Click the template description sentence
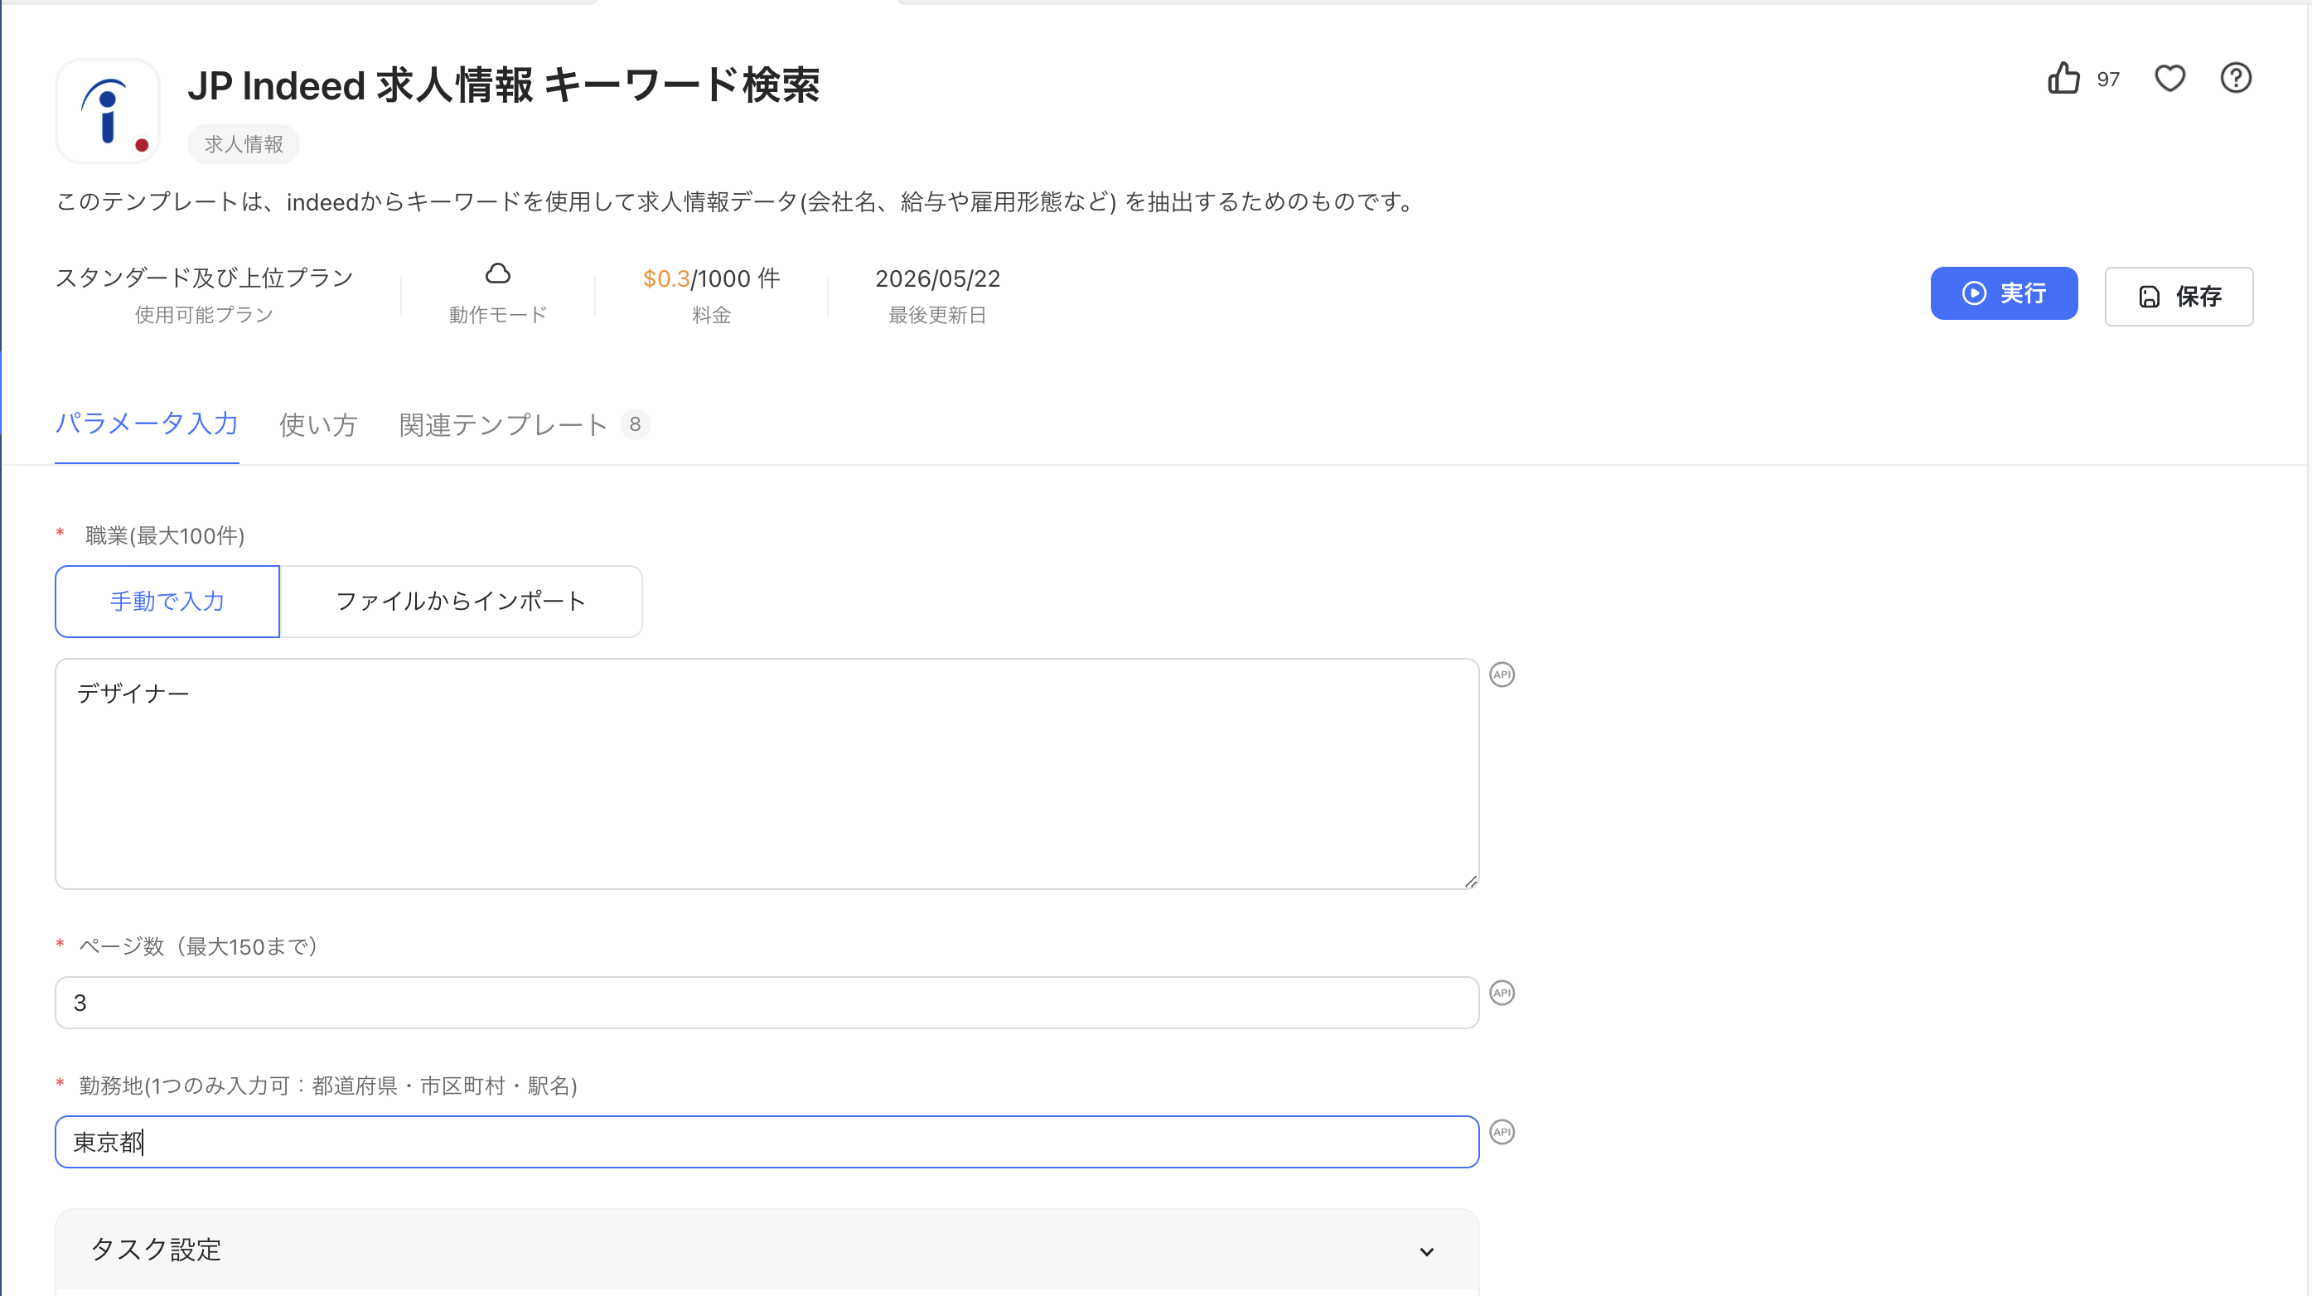The height and width of the screenshot is (1296, 2312). pyautogui.click(x=737, y=202)
